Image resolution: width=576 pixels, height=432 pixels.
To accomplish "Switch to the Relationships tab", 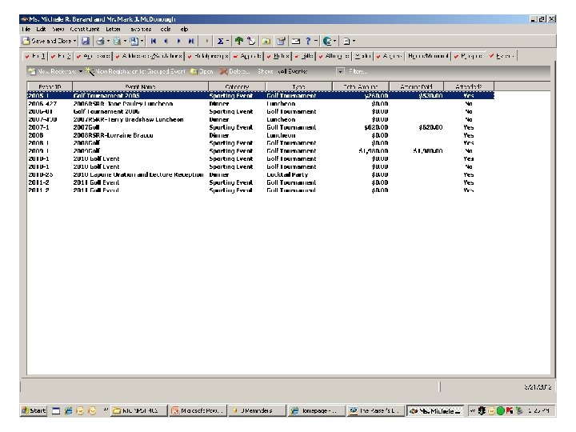I will tap(207, 56).
